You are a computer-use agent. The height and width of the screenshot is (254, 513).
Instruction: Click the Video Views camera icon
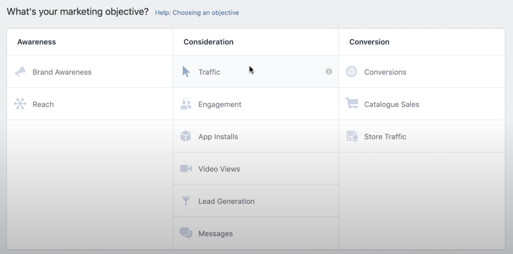(186, 169)
